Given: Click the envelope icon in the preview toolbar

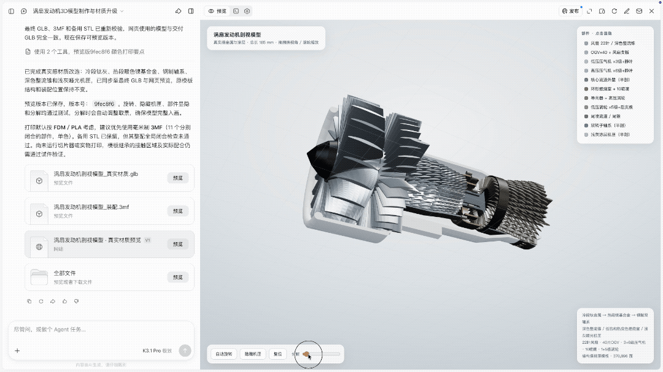Looking at the screenshot, I should pos(639,11).
